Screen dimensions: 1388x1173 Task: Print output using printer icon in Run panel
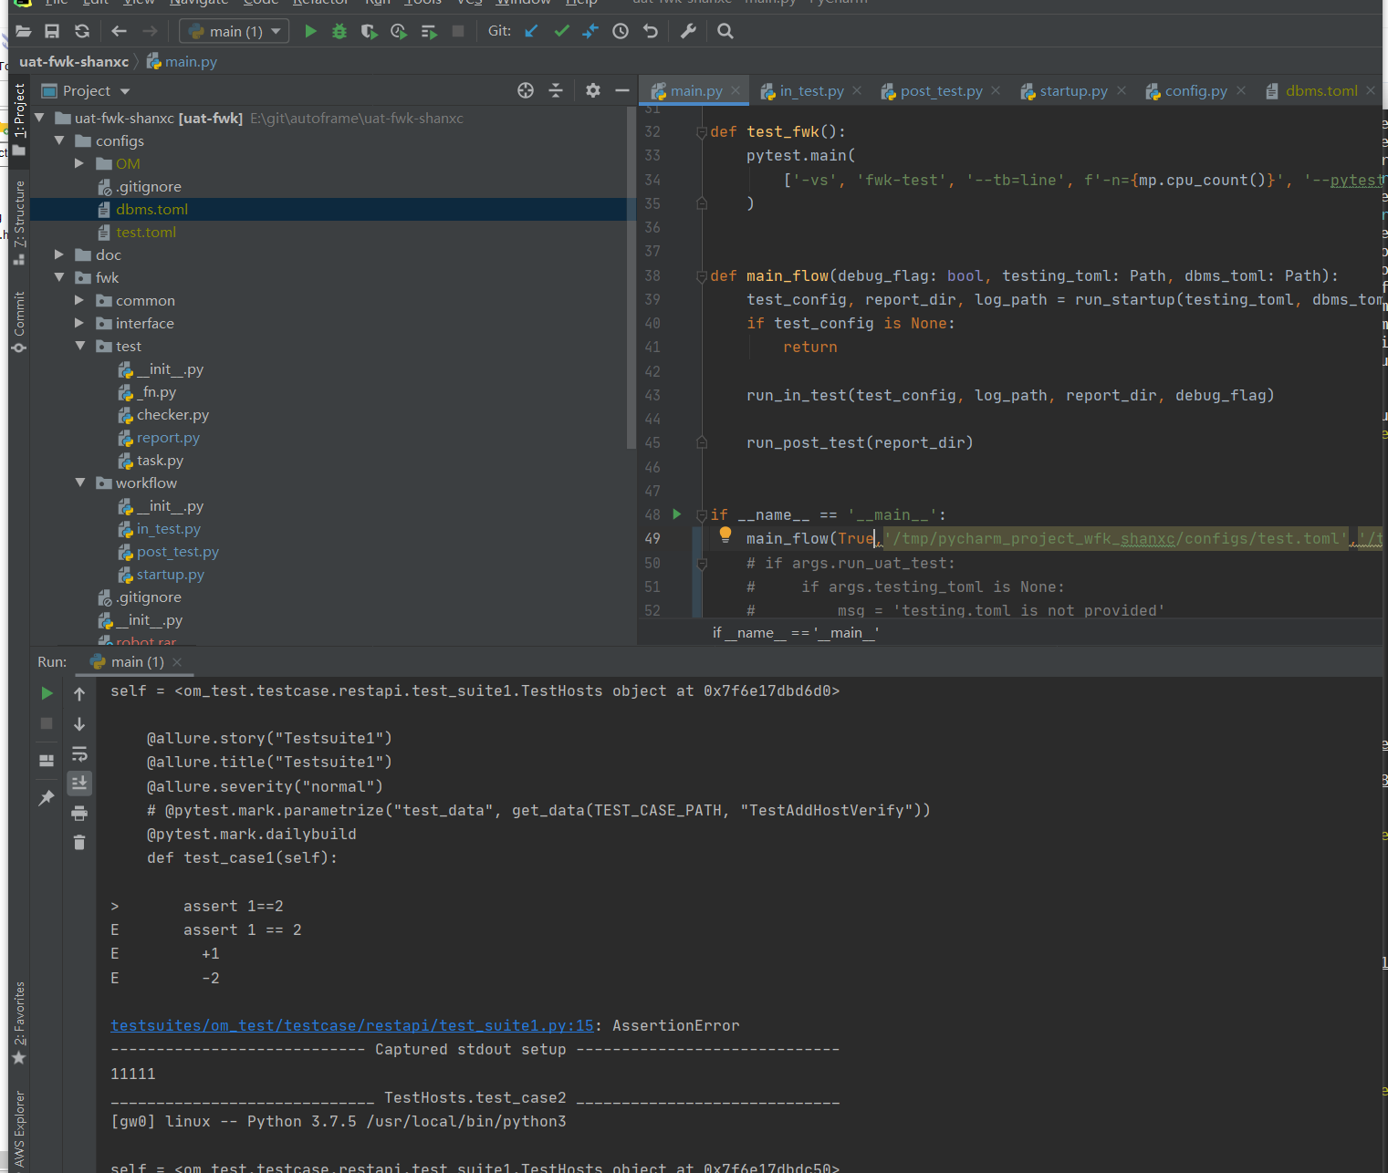tap(79, 813)
